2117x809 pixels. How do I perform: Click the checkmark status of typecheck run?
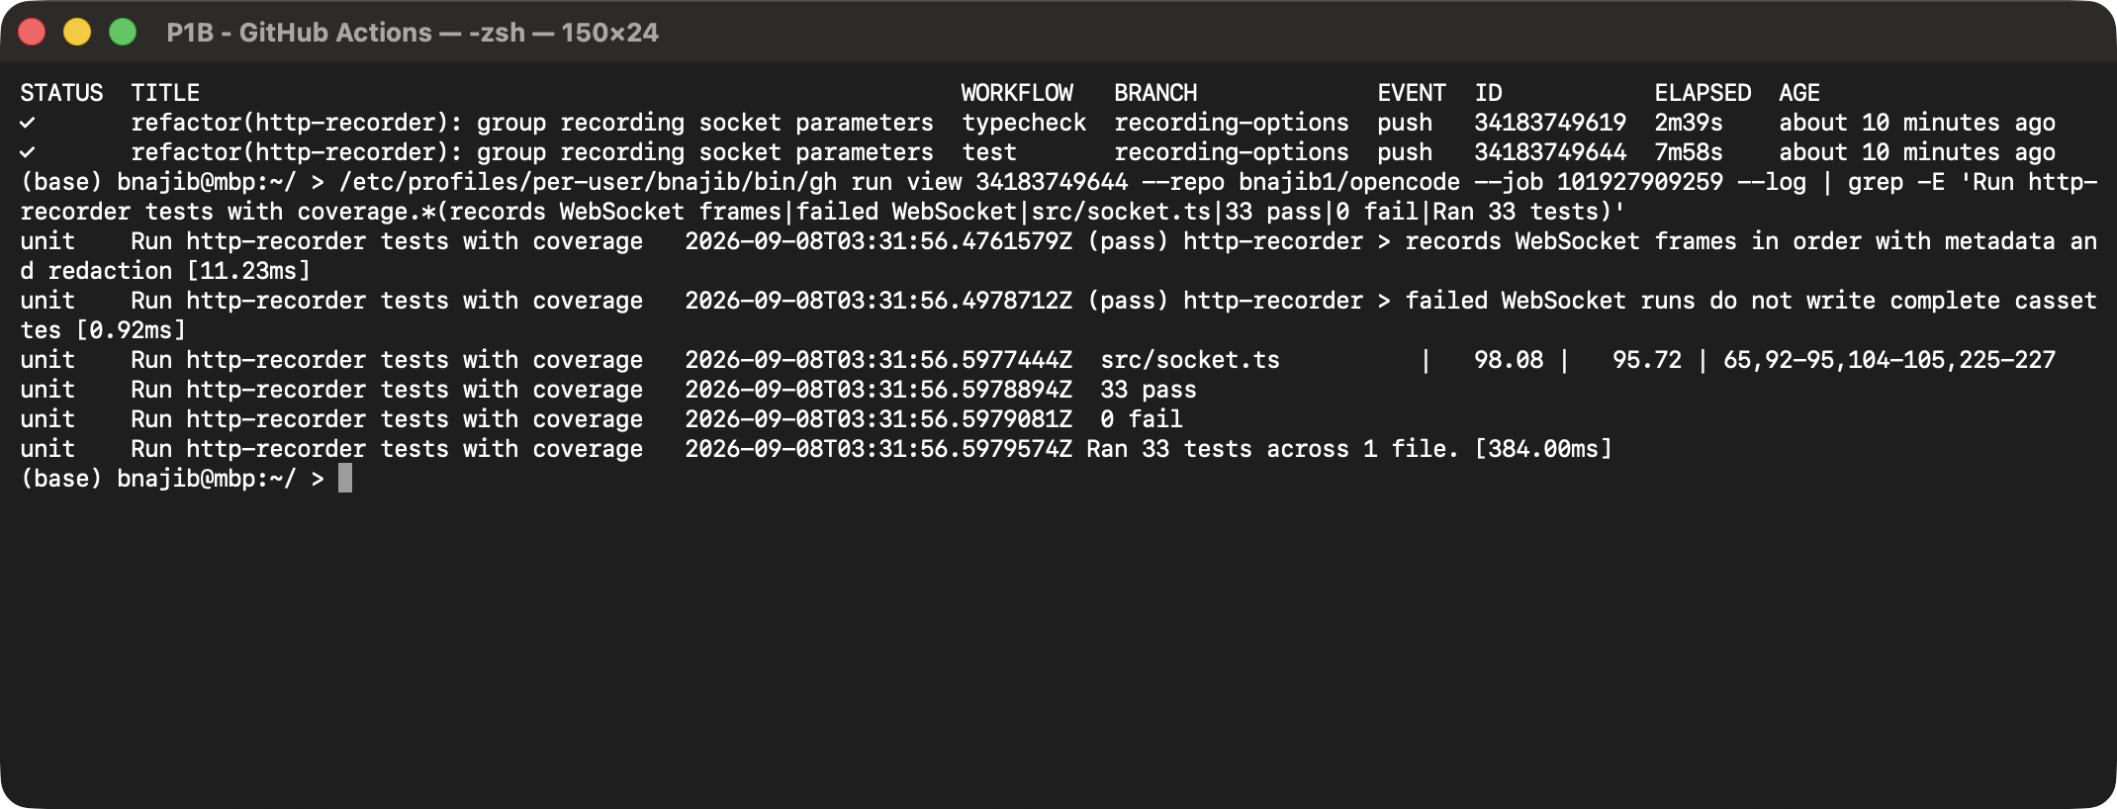pos(28,123)
